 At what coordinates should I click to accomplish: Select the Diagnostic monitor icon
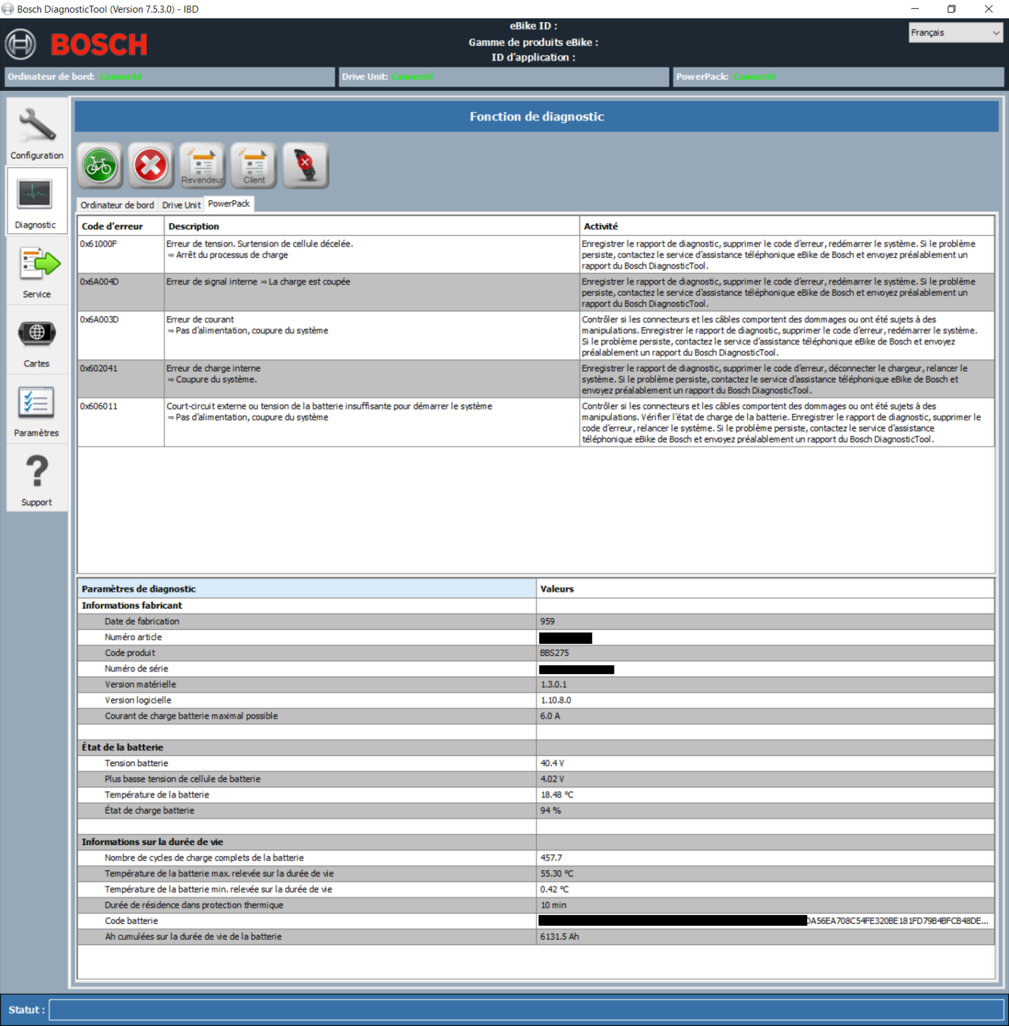pos(35,194)
